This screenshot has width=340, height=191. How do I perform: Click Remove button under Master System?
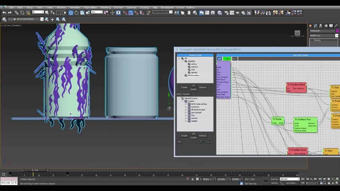pyautogui.click(x=203, y=87)
